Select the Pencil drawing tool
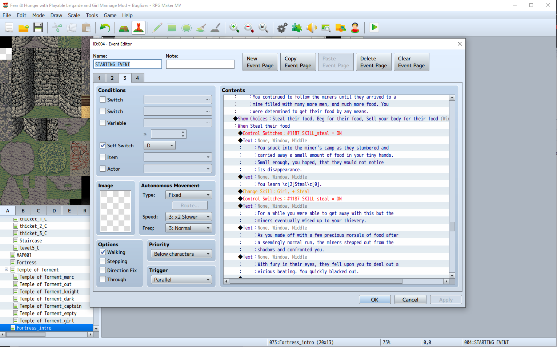 point(157,28)
